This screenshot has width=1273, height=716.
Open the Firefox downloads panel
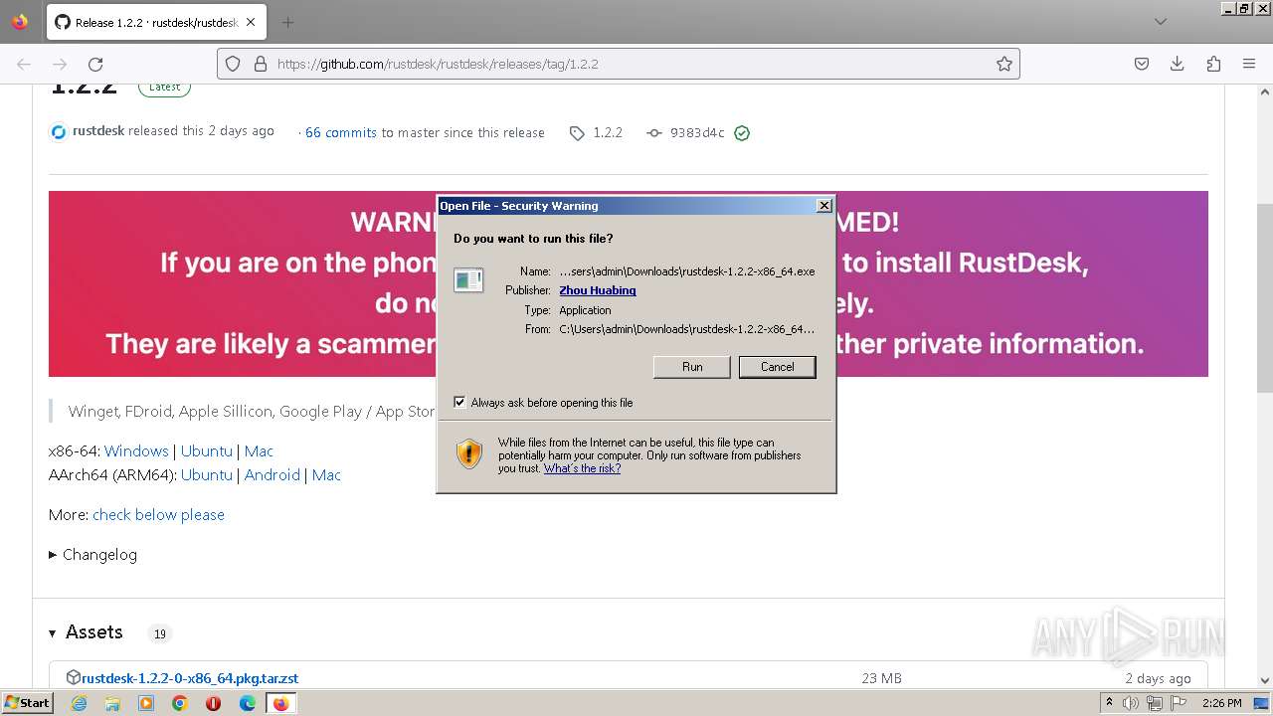(1178, 64)
